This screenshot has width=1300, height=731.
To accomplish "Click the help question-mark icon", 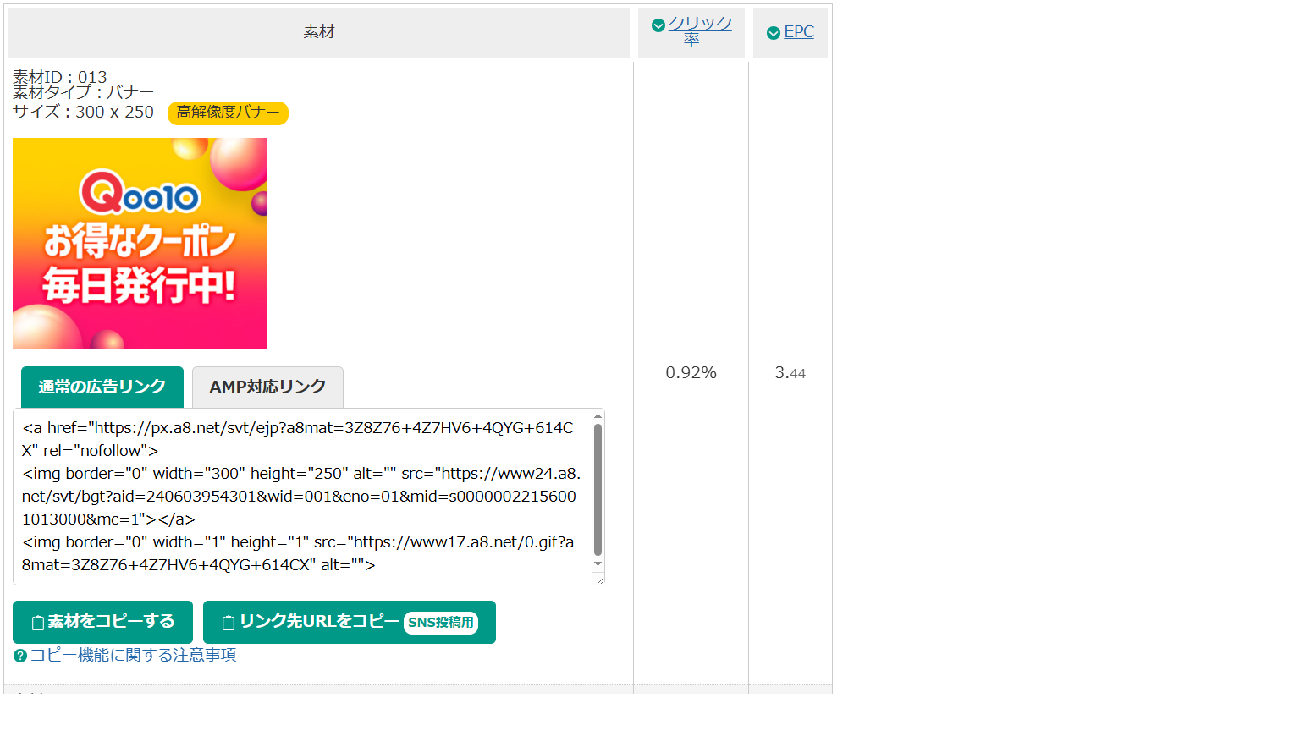I will 20,656.
